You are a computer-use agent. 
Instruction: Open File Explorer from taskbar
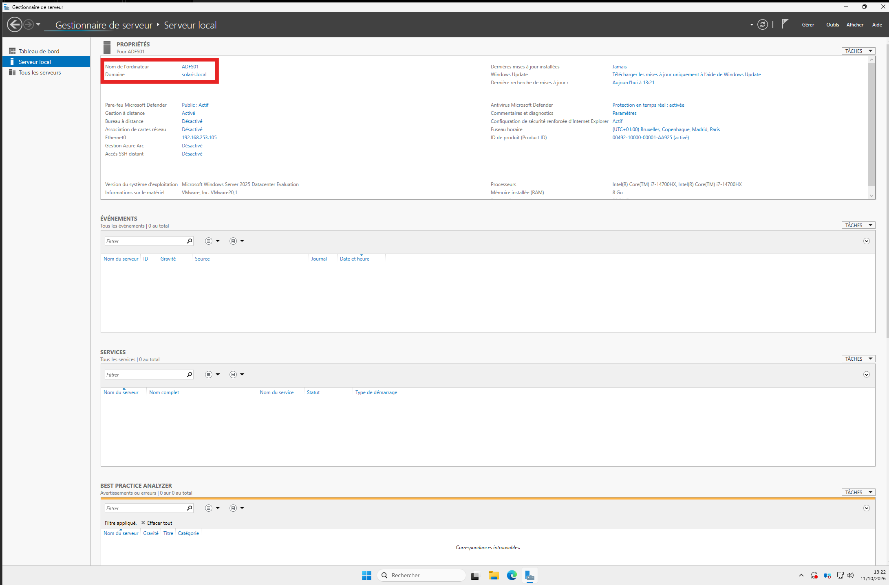pyautogui.click(x=494, y=575)
